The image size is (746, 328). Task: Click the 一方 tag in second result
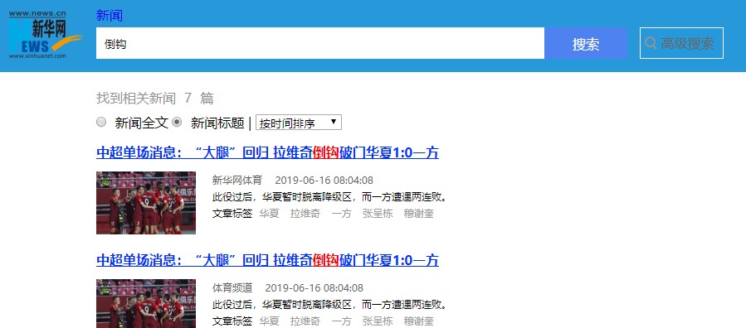pyautogui.click(x=341, y=321)
